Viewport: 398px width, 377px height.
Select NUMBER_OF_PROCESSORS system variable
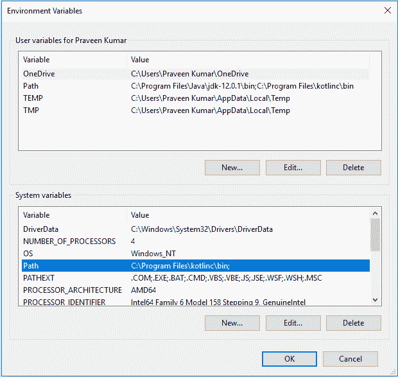[x=69, y=241]
